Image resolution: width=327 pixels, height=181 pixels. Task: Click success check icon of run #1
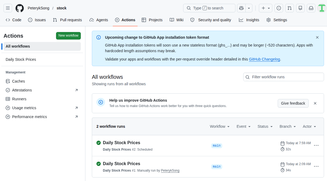click(x=99, y=164)
